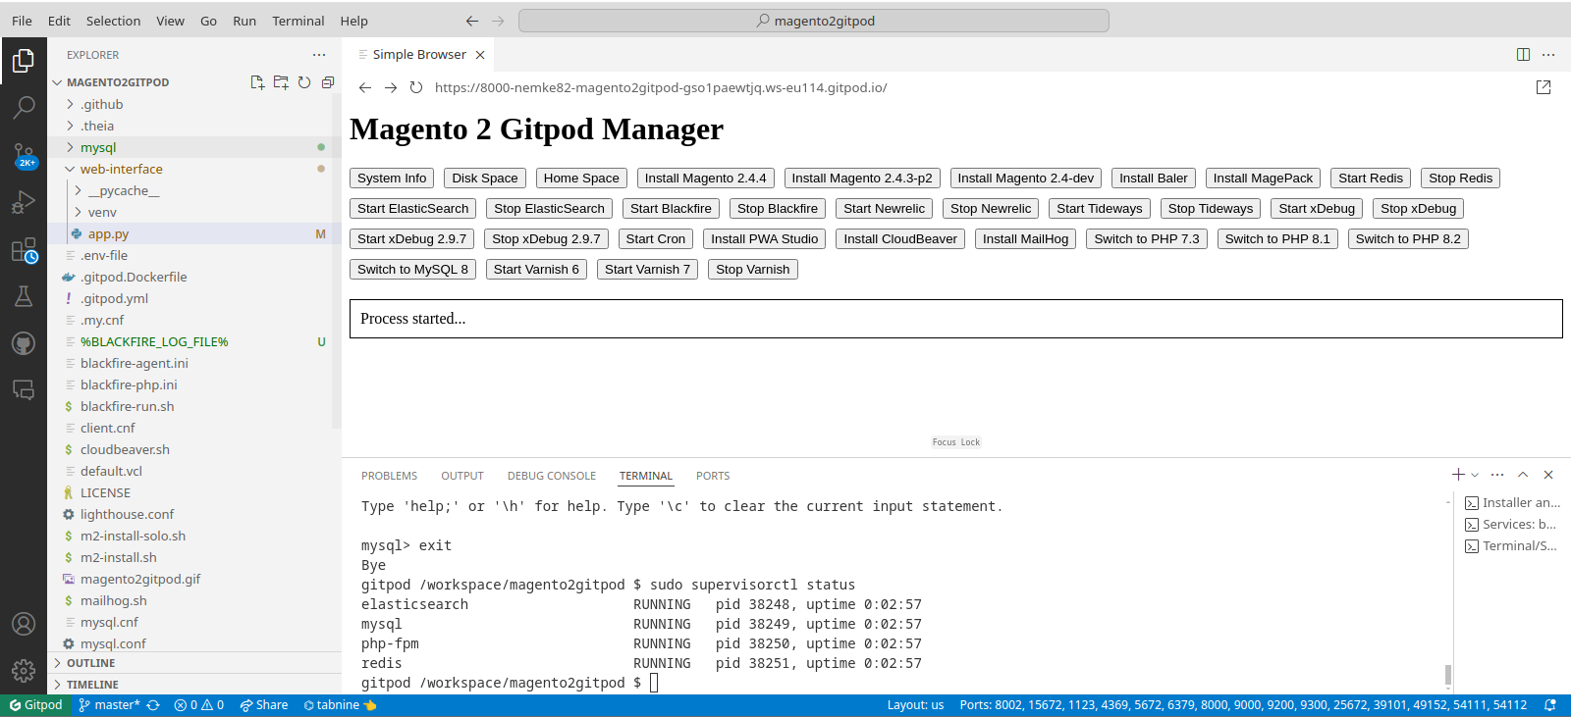Open the File menu
Viewport: 1571px width, 717px height.
click(22, 21)
